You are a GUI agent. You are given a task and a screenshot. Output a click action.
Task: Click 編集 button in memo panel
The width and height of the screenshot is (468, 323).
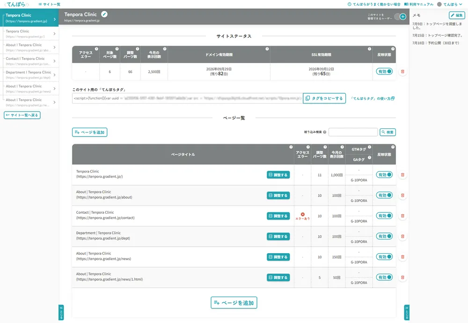[457, 15]
